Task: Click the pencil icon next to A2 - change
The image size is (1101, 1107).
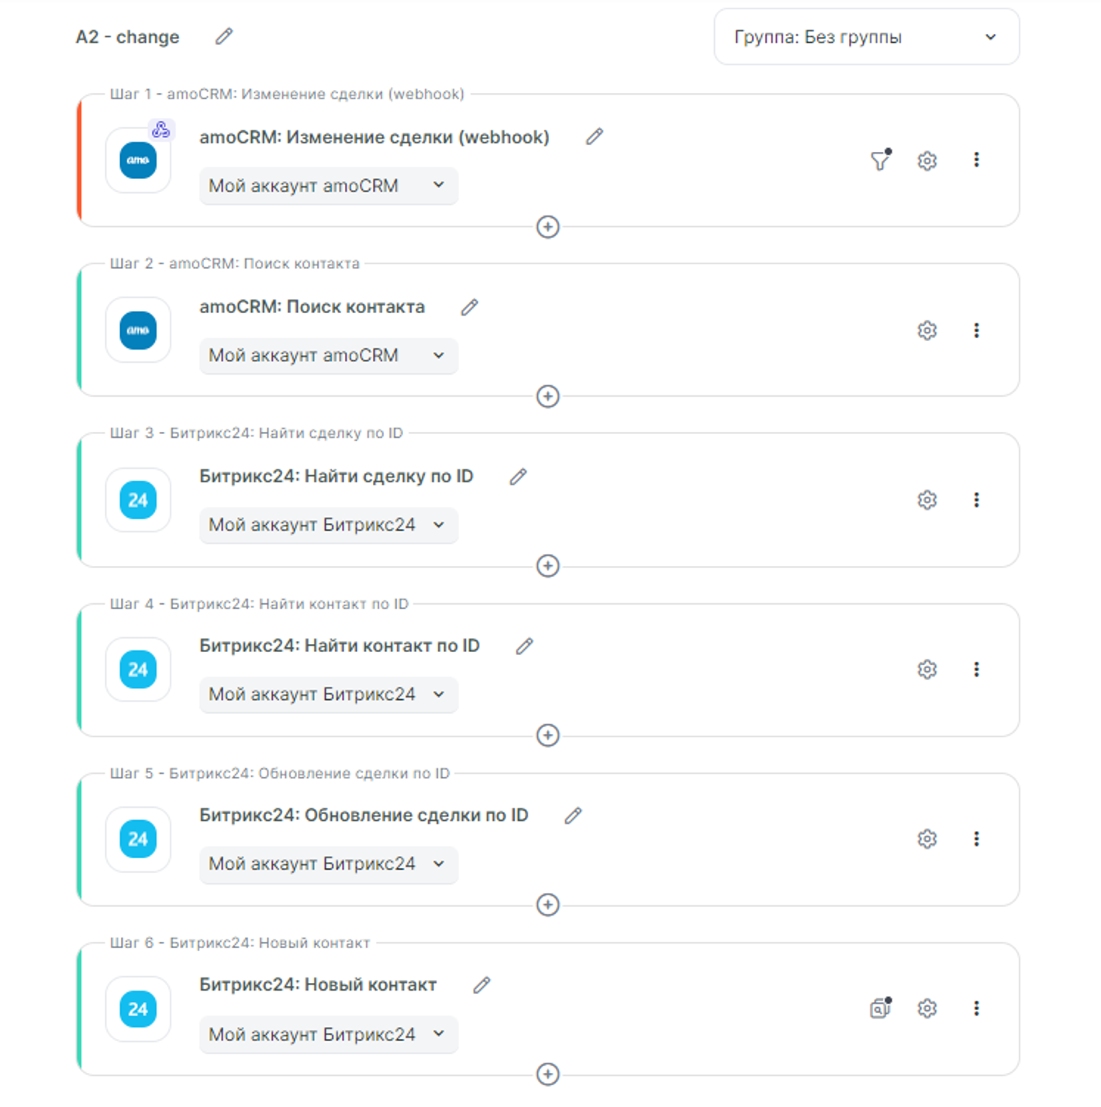Action: tap(224, 36)
